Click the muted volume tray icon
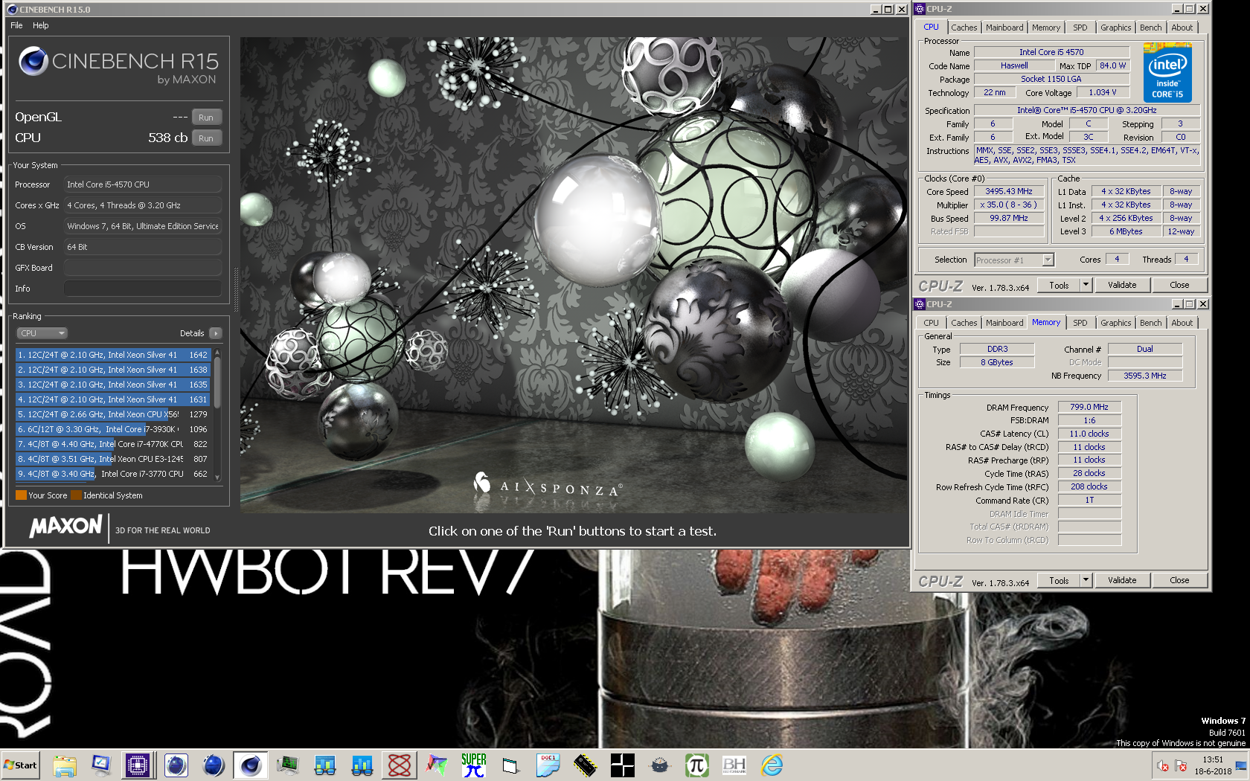 click(1163, 765)
